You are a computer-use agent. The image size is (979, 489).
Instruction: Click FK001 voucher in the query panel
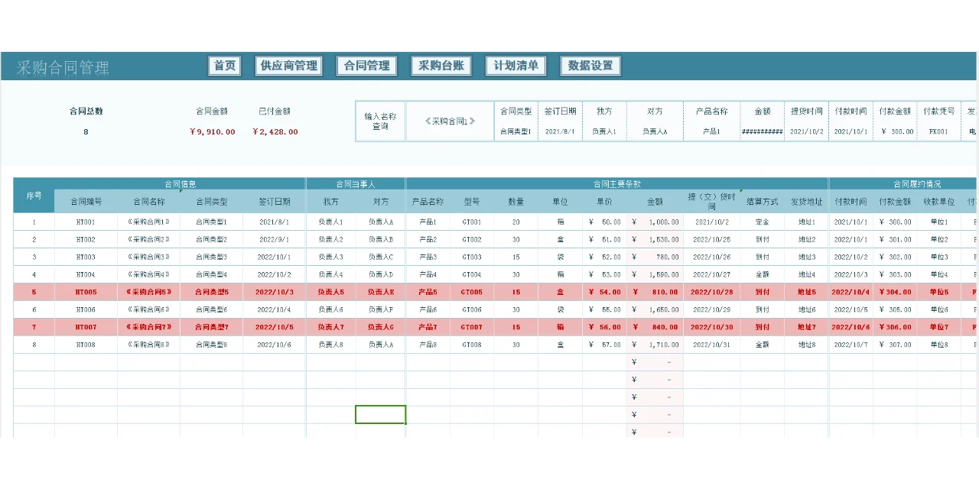938,131
